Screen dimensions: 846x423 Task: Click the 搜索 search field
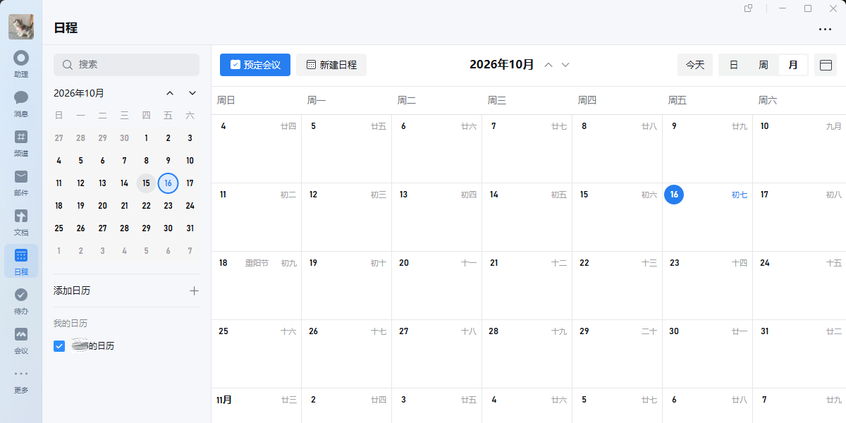[127, 65]
